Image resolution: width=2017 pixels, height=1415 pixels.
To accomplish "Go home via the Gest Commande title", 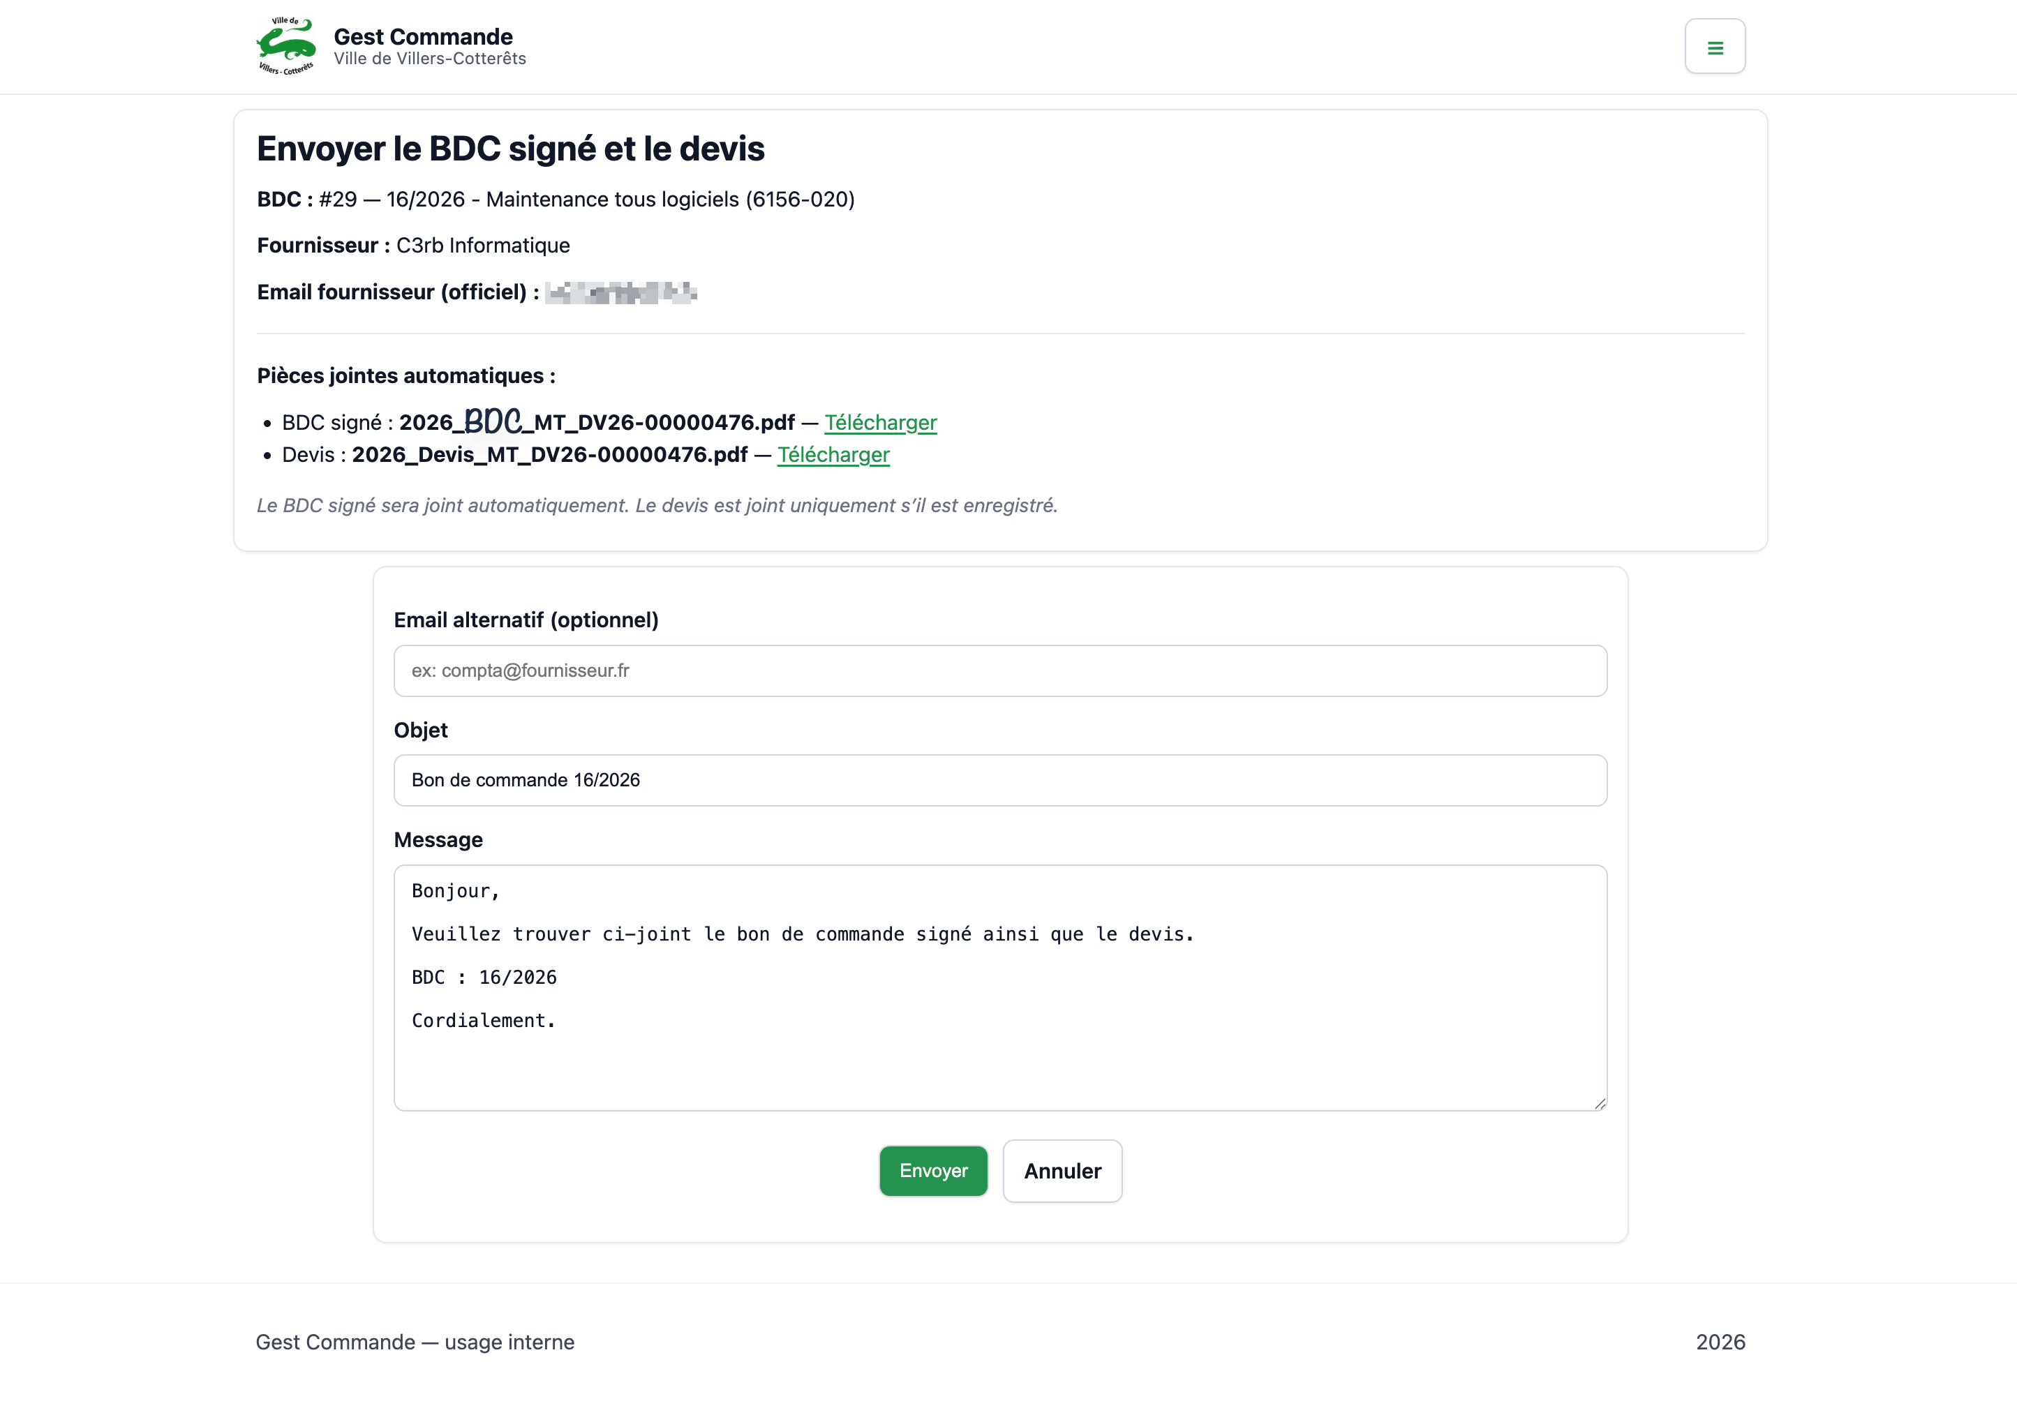I will pos(422,37).
